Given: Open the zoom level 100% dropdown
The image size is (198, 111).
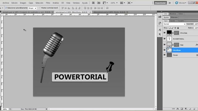Looking at the screenshot, I should pos(114,3).
